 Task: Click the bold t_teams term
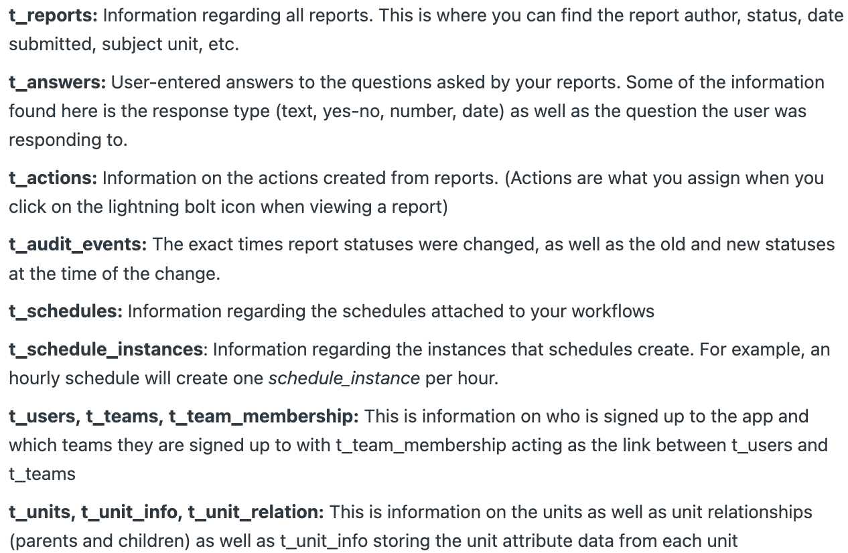(x=123, y=416)
